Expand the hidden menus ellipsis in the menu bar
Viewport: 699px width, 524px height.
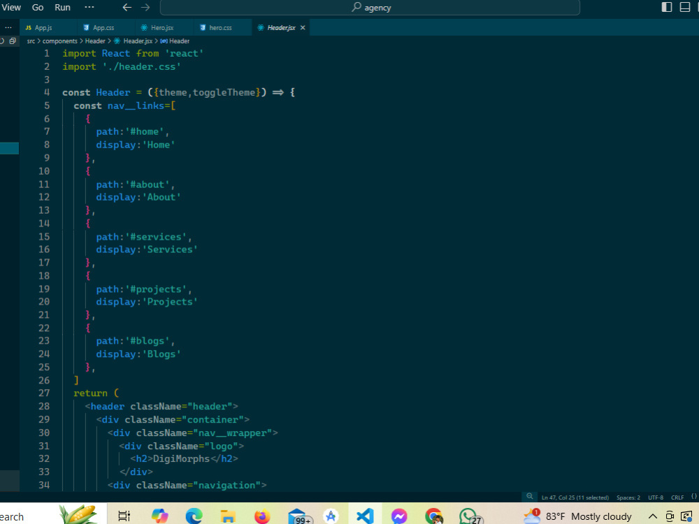pyautogui.click(x=89, y=8)
